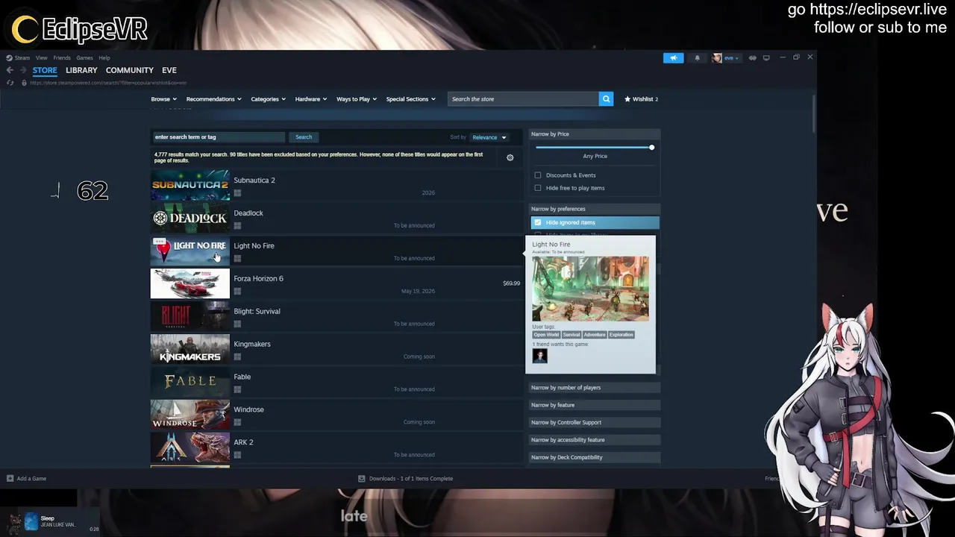
Task: Open the Kingmakers result title
Action: (252, 344)
